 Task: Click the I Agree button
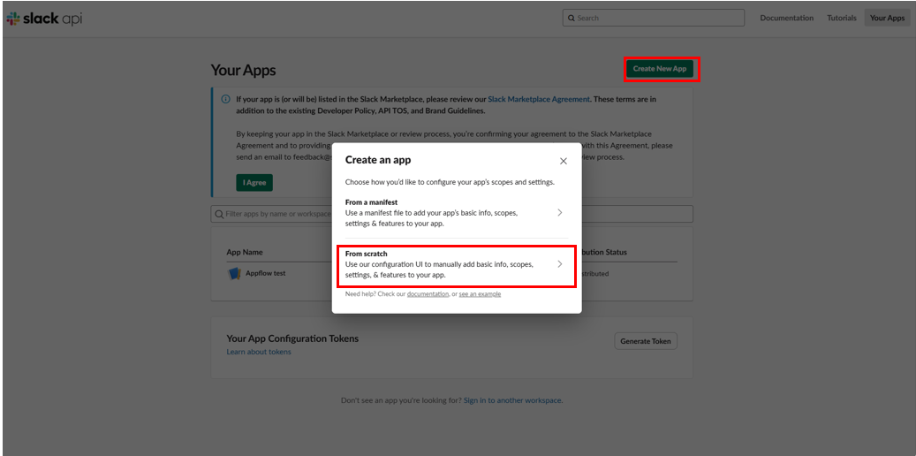pos(254,182)
